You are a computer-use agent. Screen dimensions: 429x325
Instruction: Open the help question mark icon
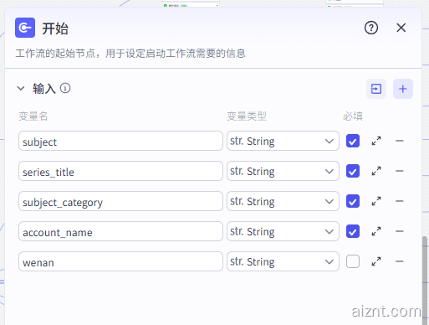pos(371,28)
